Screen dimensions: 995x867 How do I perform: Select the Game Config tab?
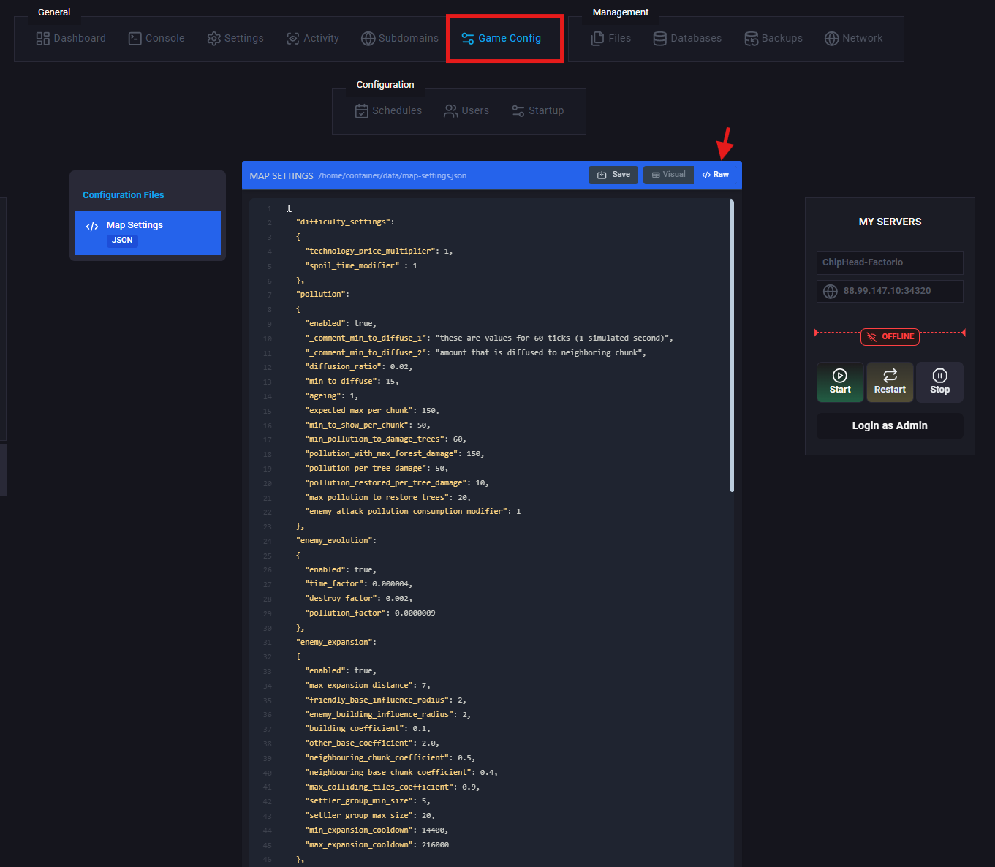click(x=502, y=38)
